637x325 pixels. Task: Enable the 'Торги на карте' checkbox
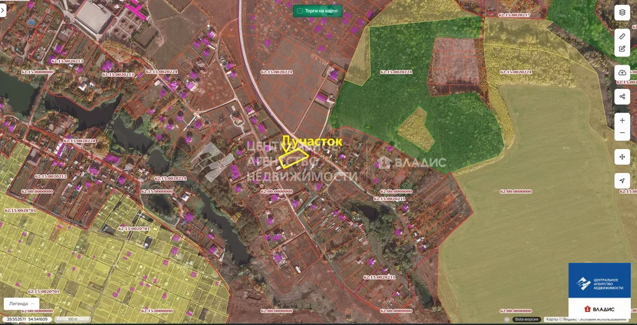tap(300, 11)
